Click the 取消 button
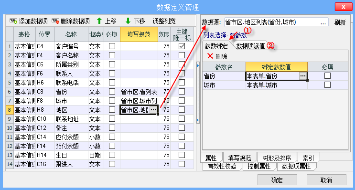This screenshot has width=355, height=190. [x=326, y=180]
